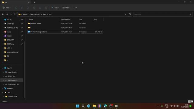Viewport: 194px width, 109px height.
Task: Open the View dropdown menu
Action: click(66, 8)
